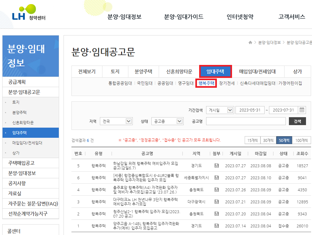312x235 pixels.
Task: Open the 게시일 date type dropdown
Action: pos(220,110)
